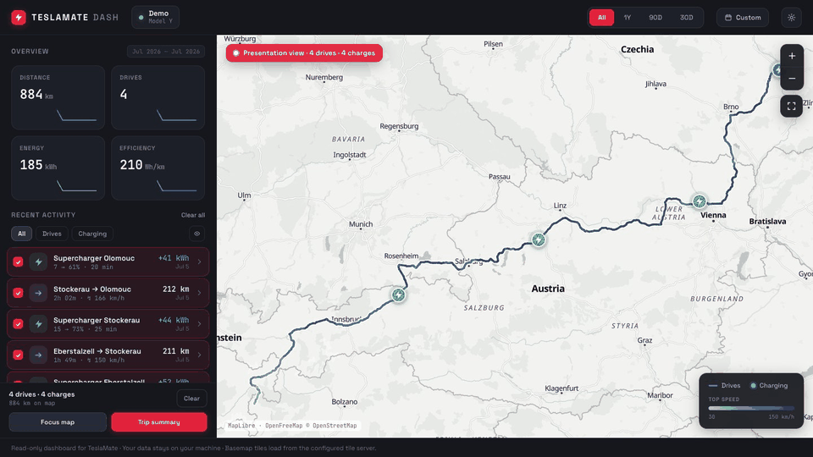Screen dimensions: 813x457
Task: Uncheck the Supercharger Olomouc checkbox
Action: tap(18, 262)
